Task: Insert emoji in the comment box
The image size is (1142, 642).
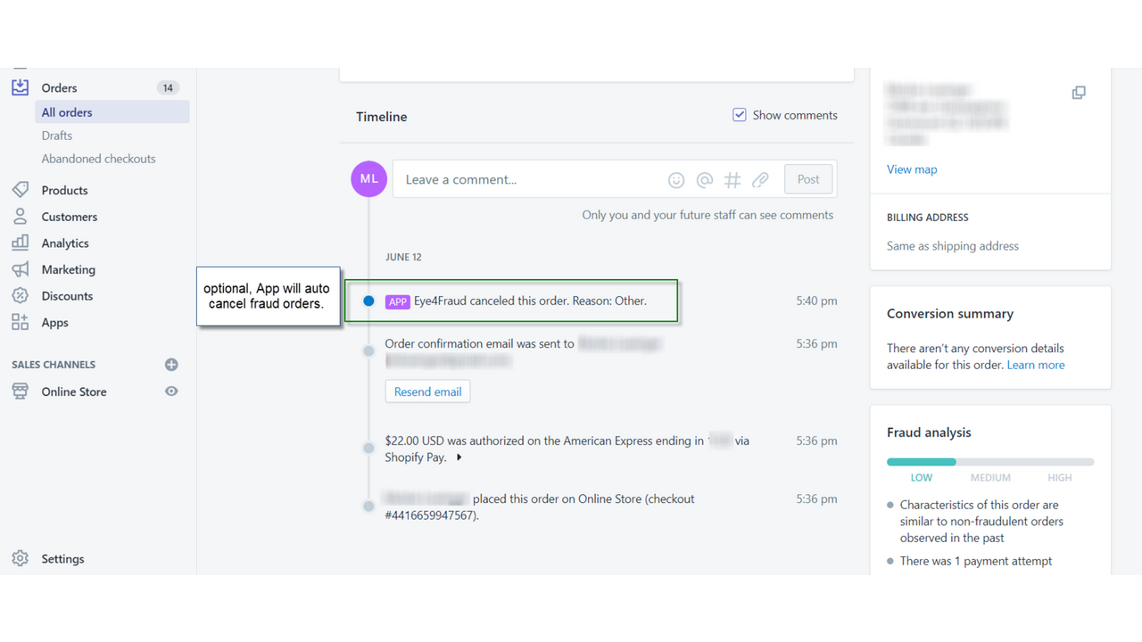Action: click(x=676, y=180)
